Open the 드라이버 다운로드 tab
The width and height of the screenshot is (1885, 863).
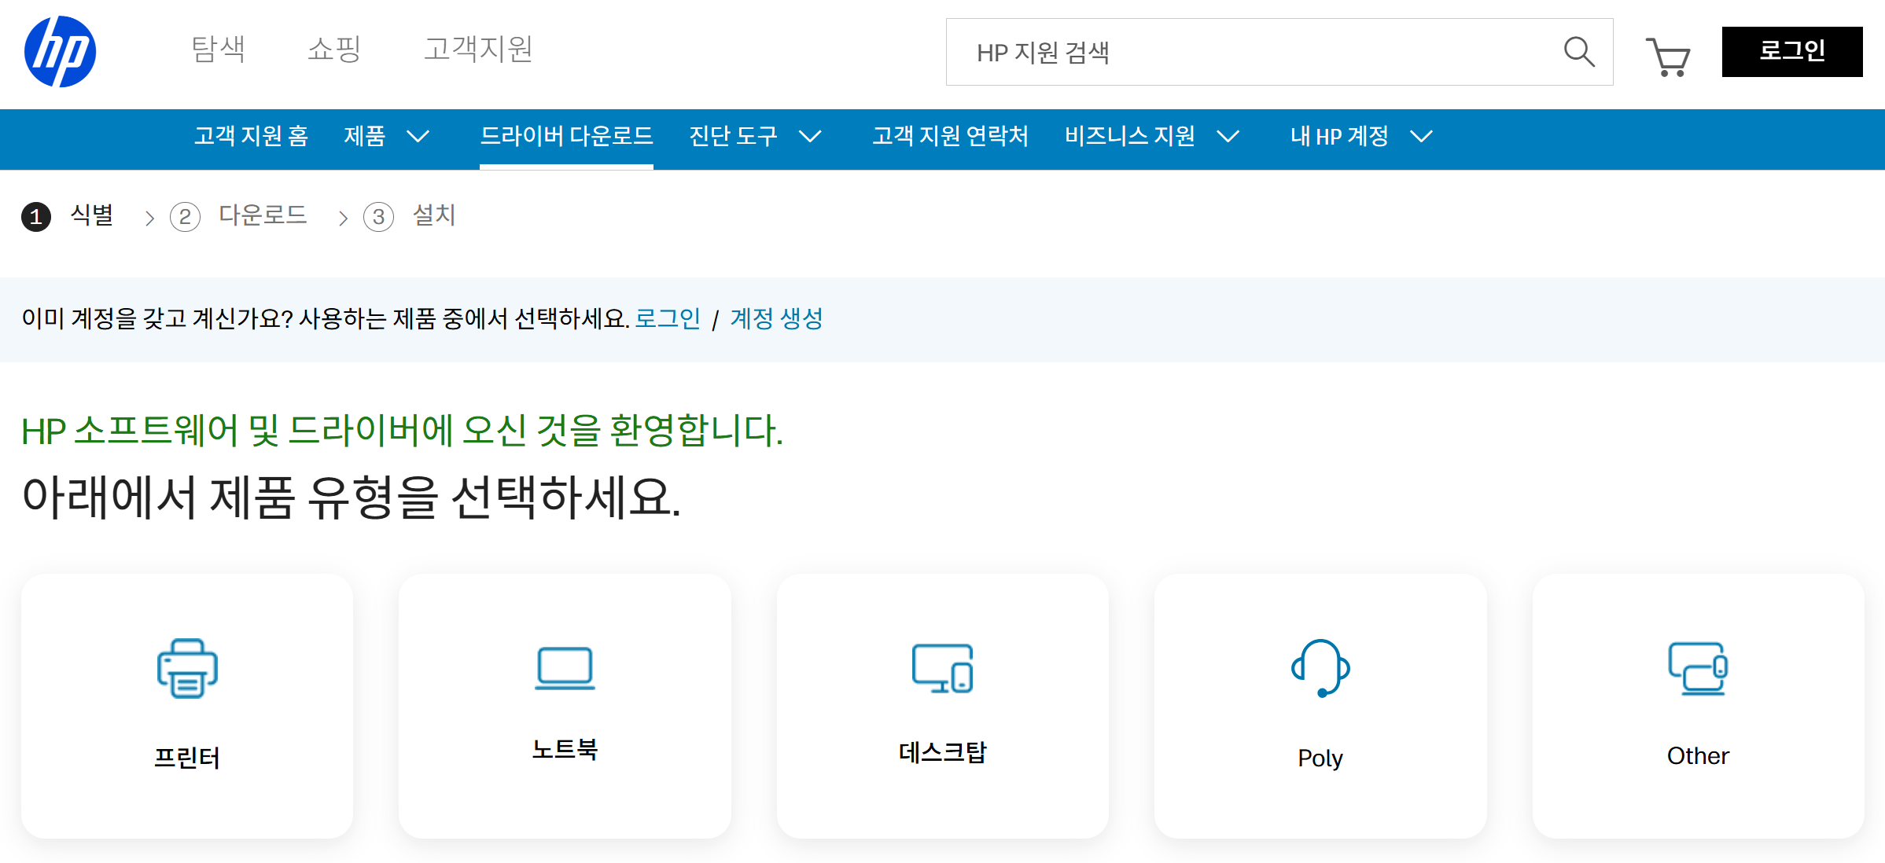pyautogui.click(x=566, y=136)
